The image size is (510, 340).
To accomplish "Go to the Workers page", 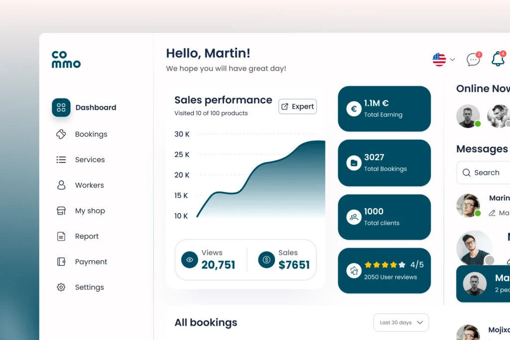I will point(89,185).
